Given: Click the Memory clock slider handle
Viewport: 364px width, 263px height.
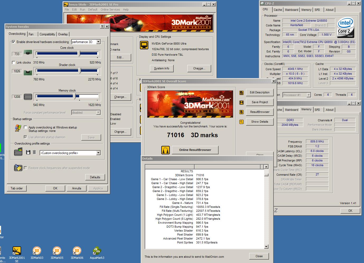Looking at the screenshot, I should (75, 96).
